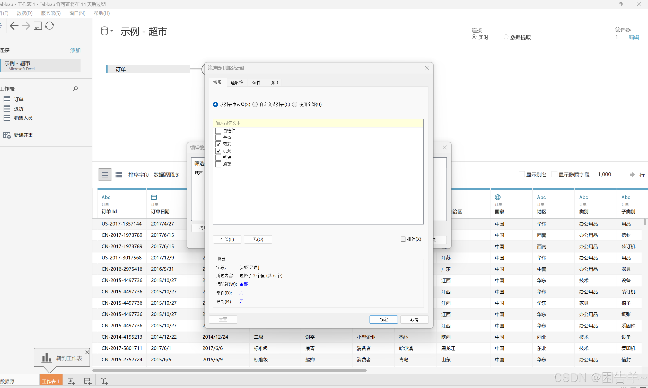This screenshot has height=388, width=648.
Task: Check the 白德伟 checkbox in filter list
Action: (218, 131)
